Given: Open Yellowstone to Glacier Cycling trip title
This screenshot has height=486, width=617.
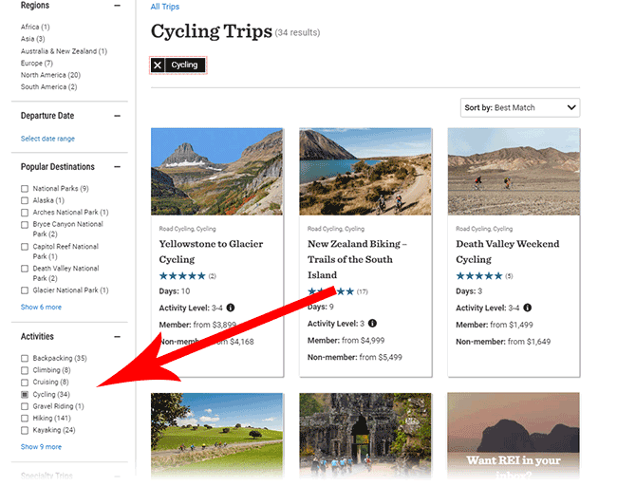Looking at the screenshot, I should click(211, 252).
